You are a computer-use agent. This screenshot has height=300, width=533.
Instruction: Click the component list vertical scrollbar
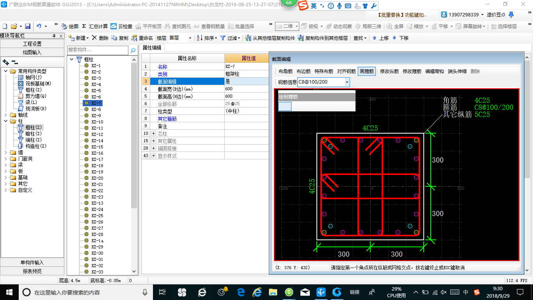[x=134, y=135]
